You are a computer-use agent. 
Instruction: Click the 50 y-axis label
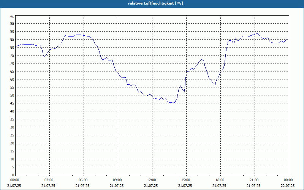coord(12,95)
